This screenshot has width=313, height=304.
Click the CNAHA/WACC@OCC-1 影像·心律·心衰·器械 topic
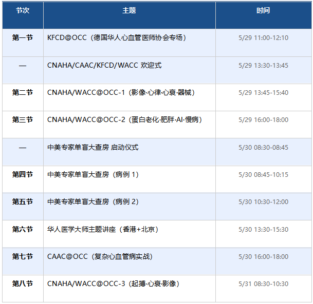121,92
